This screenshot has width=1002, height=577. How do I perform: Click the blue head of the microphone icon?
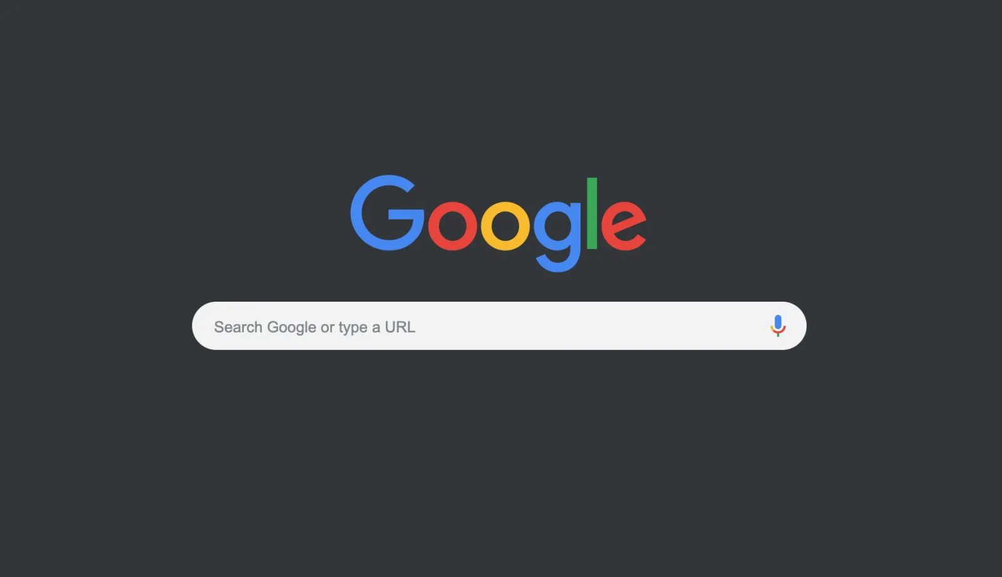coord(778,322)
